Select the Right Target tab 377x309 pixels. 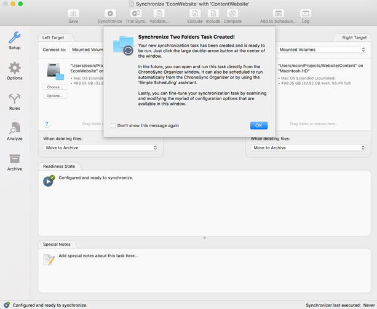click(x=354, y=37)
